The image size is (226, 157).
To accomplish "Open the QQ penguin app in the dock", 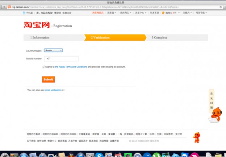I will [x=71, y=155].
